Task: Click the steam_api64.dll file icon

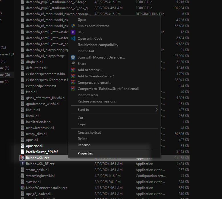Action: [22, 170]
